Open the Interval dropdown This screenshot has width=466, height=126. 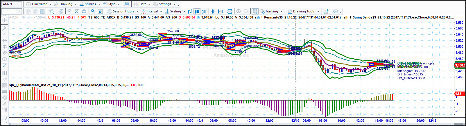tap(151, 11)
